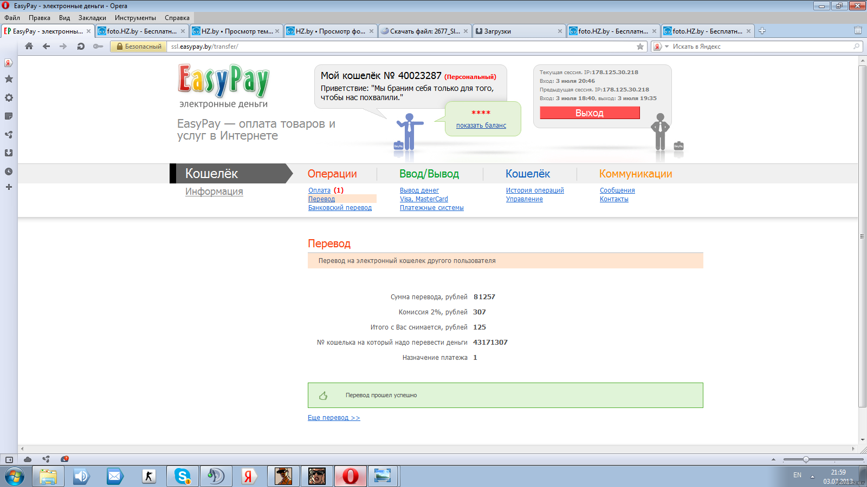Open bookmarks star in sidebar
The image size is (867, 487).
pos(9,79)
